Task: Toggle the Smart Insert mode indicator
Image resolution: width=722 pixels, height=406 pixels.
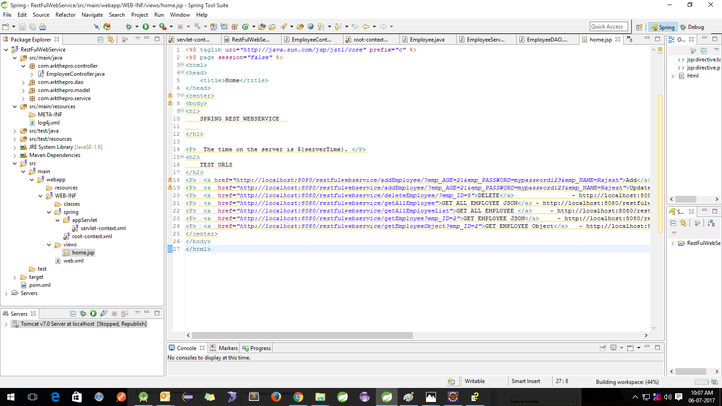Action: point(526,381)
